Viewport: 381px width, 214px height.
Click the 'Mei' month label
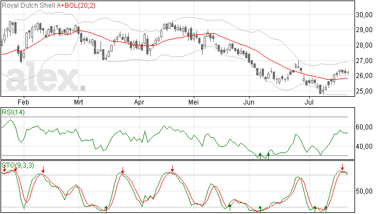pyautogui.click(x=193, y=102)
